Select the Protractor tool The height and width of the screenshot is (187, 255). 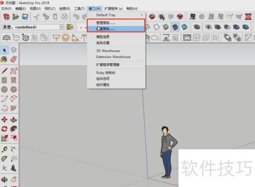pyautogui.click(x=5, y=159)
